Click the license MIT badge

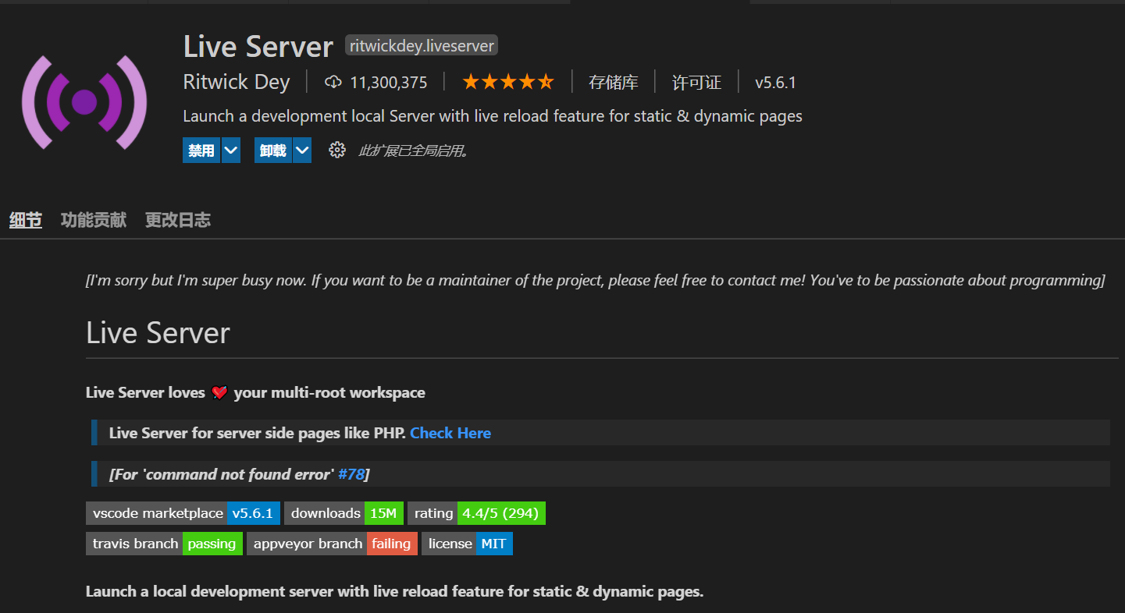467,544
